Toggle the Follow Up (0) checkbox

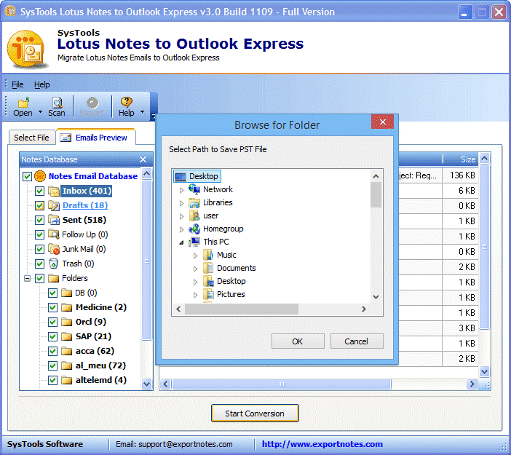point(39,234)
